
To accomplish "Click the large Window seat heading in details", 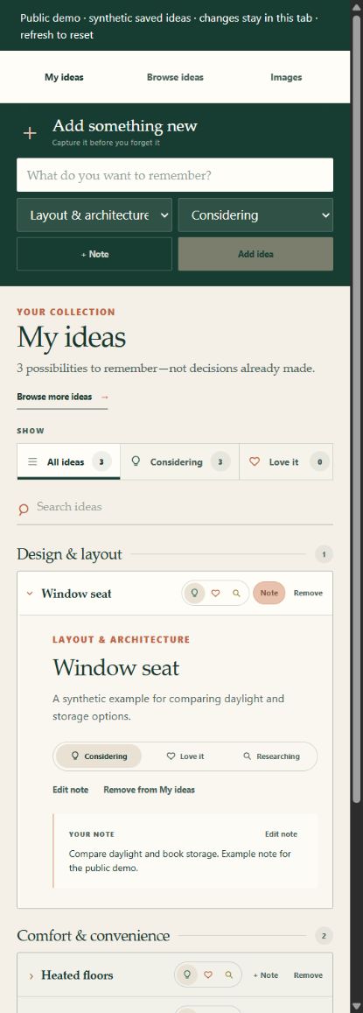I will tap(116, 668).
